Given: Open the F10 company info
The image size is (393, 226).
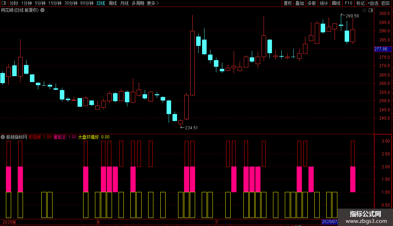Looking at the screenshot, I should point(348,3).
